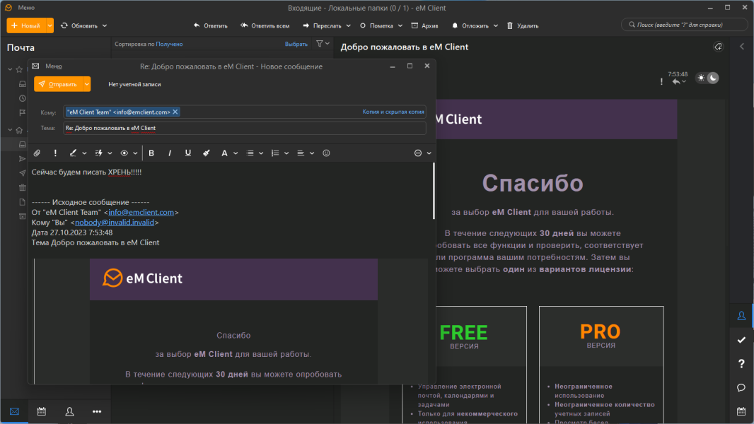Open the help question mark sidebar icon
The image size is (754, 424).
click(x=741, y=363)
